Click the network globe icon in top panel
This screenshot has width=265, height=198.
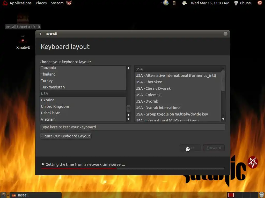(166, 3)
